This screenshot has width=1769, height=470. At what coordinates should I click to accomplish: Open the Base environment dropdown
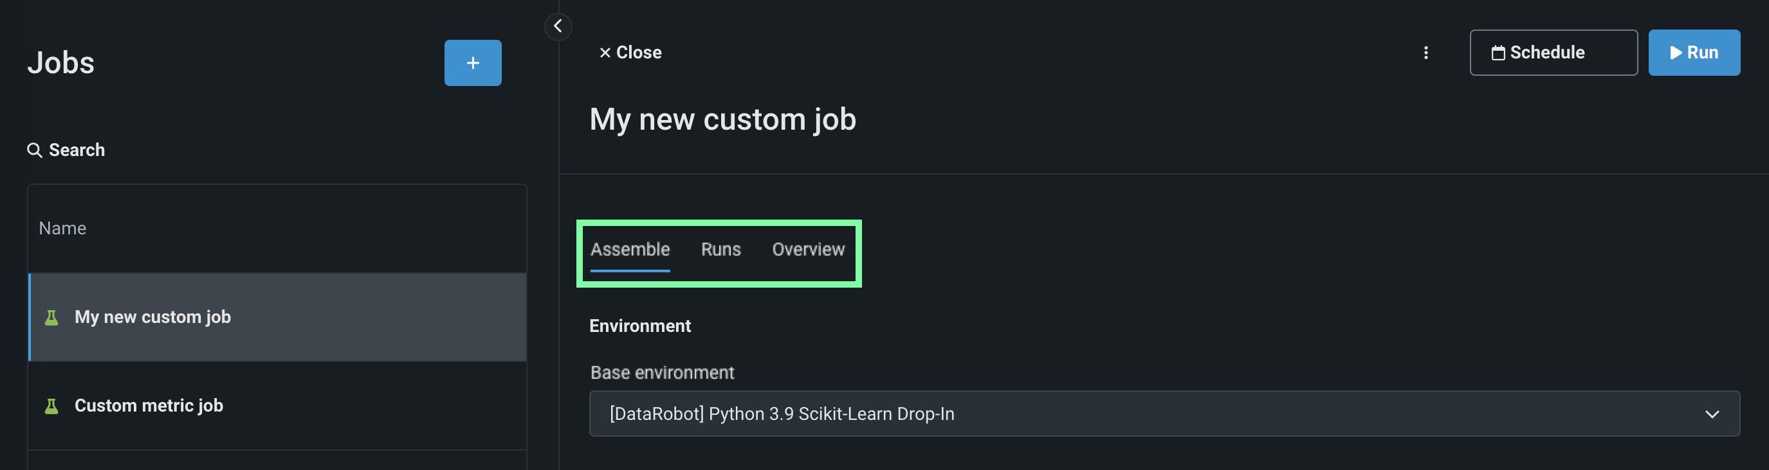pos(1163,414)
